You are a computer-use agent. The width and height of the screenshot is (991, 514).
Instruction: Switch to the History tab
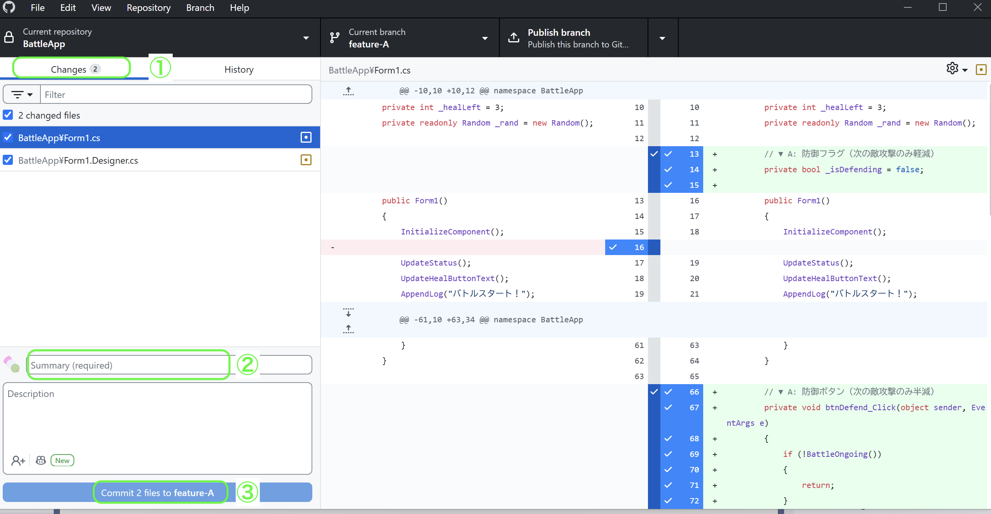point(239,69)
